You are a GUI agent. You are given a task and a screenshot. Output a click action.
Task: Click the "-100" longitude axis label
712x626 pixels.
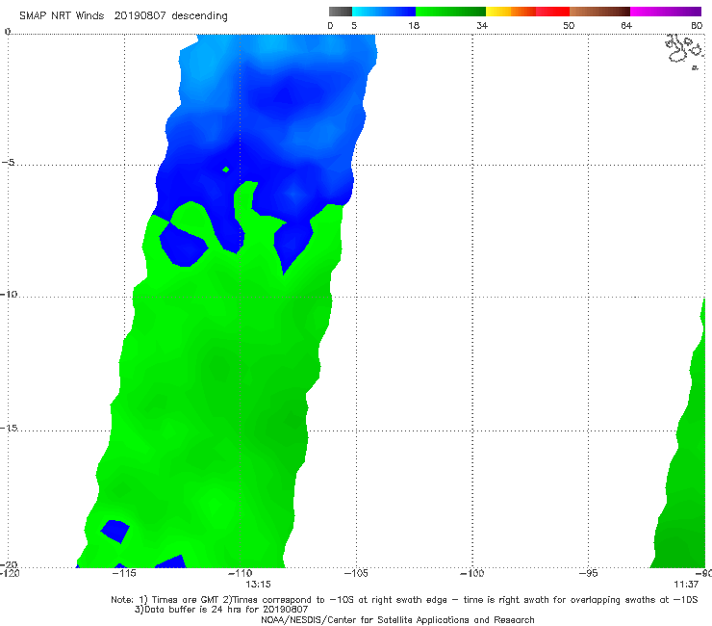(471, 573)
